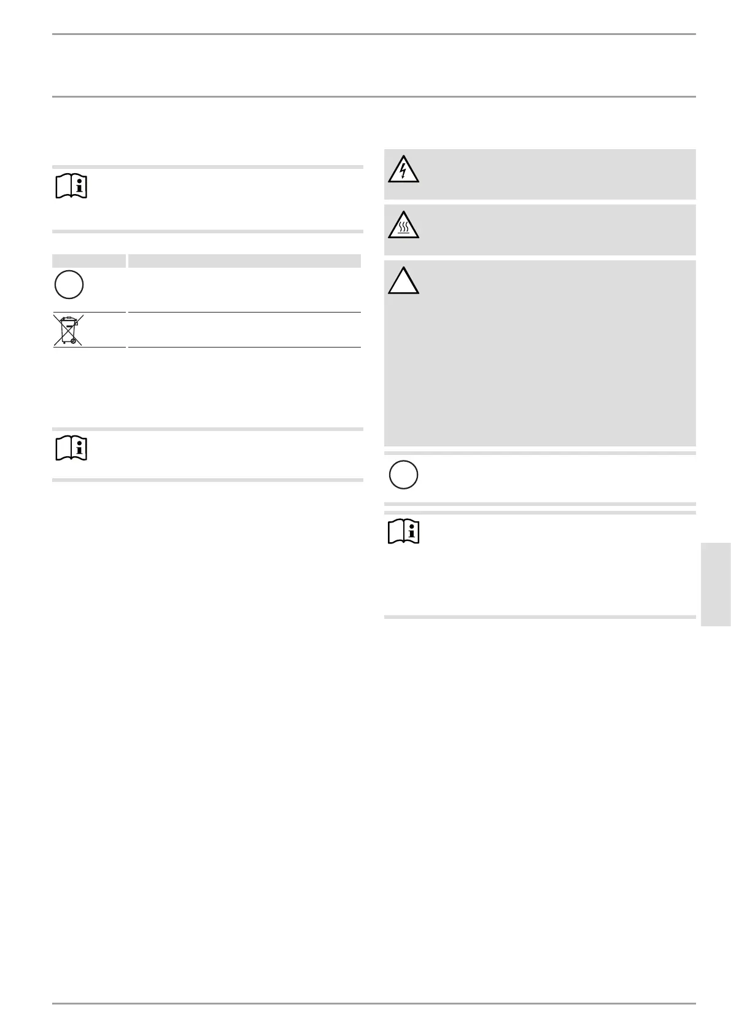Click the electric shock warning triangle
The height and width of the screenshot is (1034, 731).
(x=403, y=169)
